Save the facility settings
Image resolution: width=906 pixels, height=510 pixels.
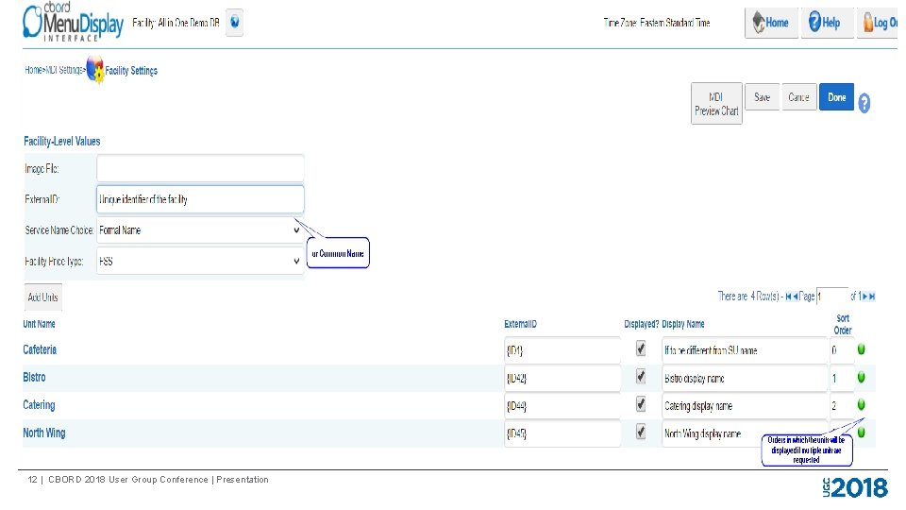(x=763, y=97)
